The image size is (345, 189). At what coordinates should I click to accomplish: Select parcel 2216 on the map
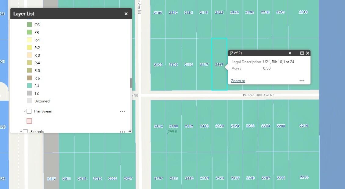pos(304,126)
